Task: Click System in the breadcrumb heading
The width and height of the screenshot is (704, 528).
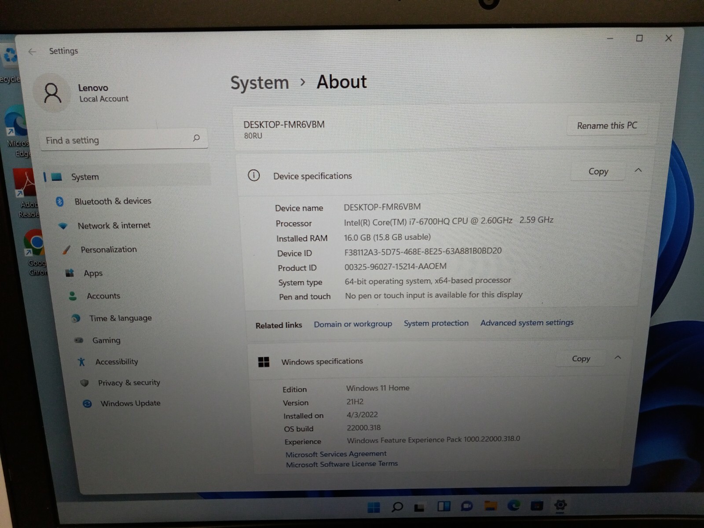Action: click(260, 83)
